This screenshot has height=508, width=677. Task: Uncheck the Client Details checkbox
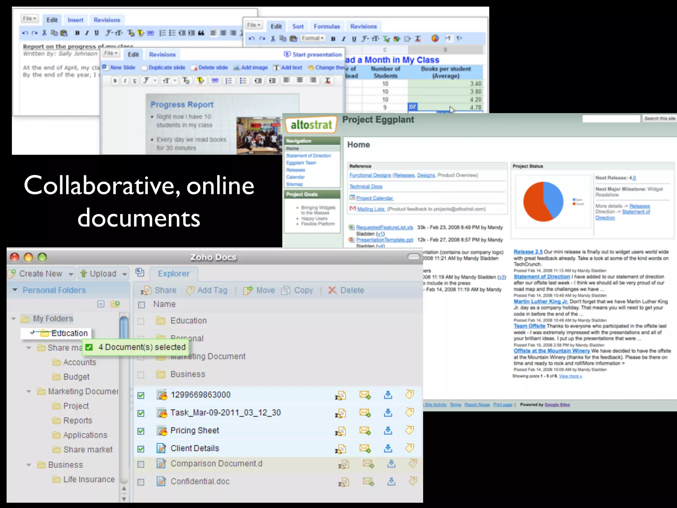pos(141,449)
